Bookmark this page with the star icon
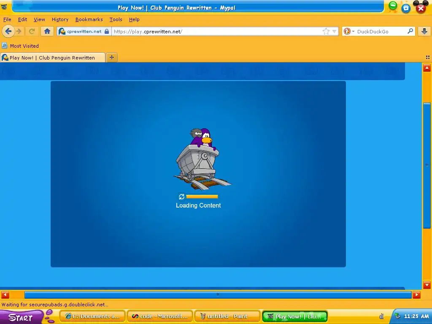432x324 pixels. (x=326, y=31)
